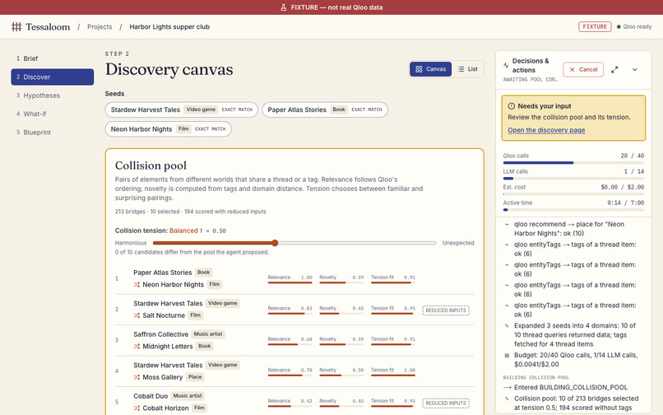Click the activity pulse icon beside Decisions & actions
The height and width of the screenshot is (415, 663).
click(x=506, y=66)
